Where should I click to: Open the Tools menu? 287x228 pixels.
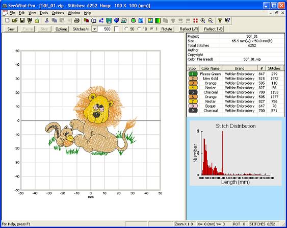pos(44,13)
